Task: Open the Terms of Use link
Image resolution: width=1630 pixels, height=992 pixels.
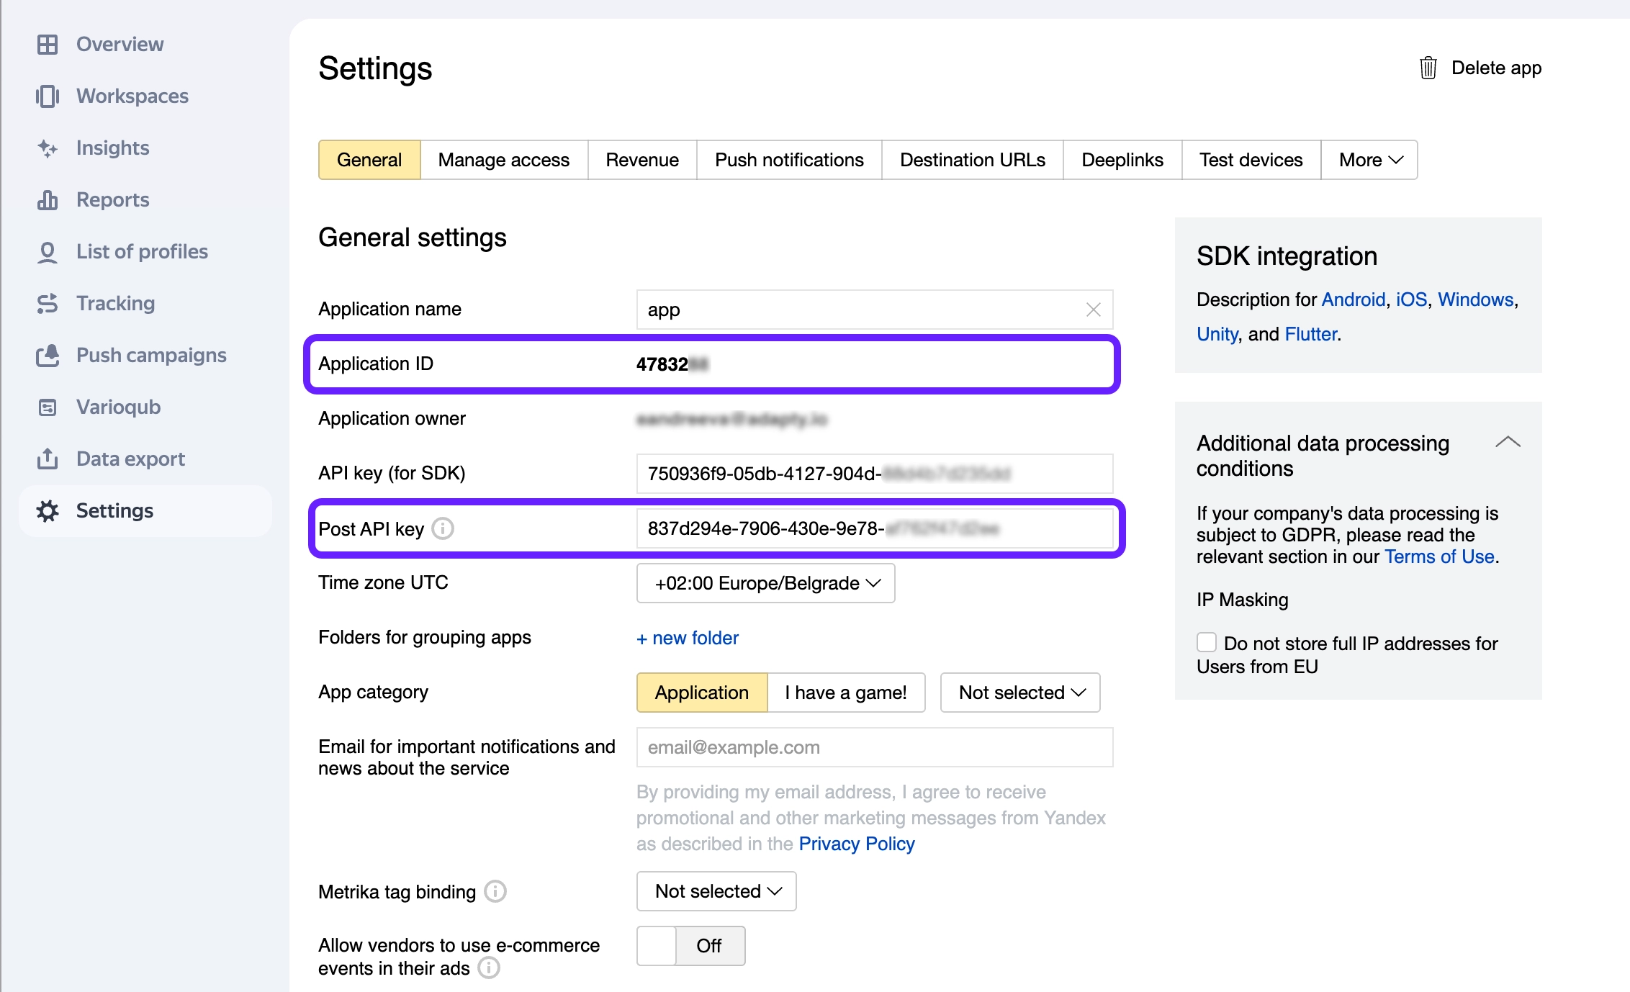Action: pos(1438,556)
